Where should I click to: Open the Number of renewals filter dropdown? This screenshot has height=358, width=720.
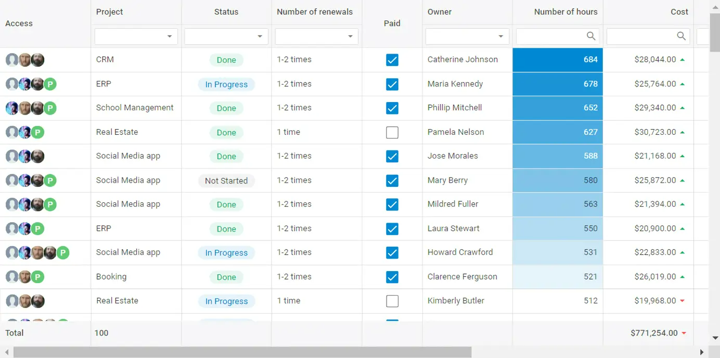coord(350,36)
